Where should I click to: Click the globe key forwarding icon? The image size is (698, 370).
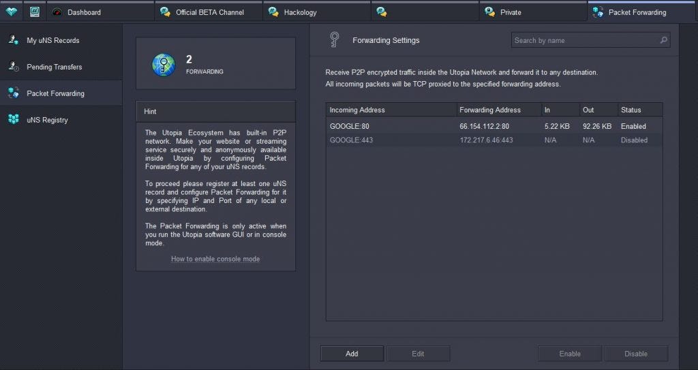coord(164,65)
